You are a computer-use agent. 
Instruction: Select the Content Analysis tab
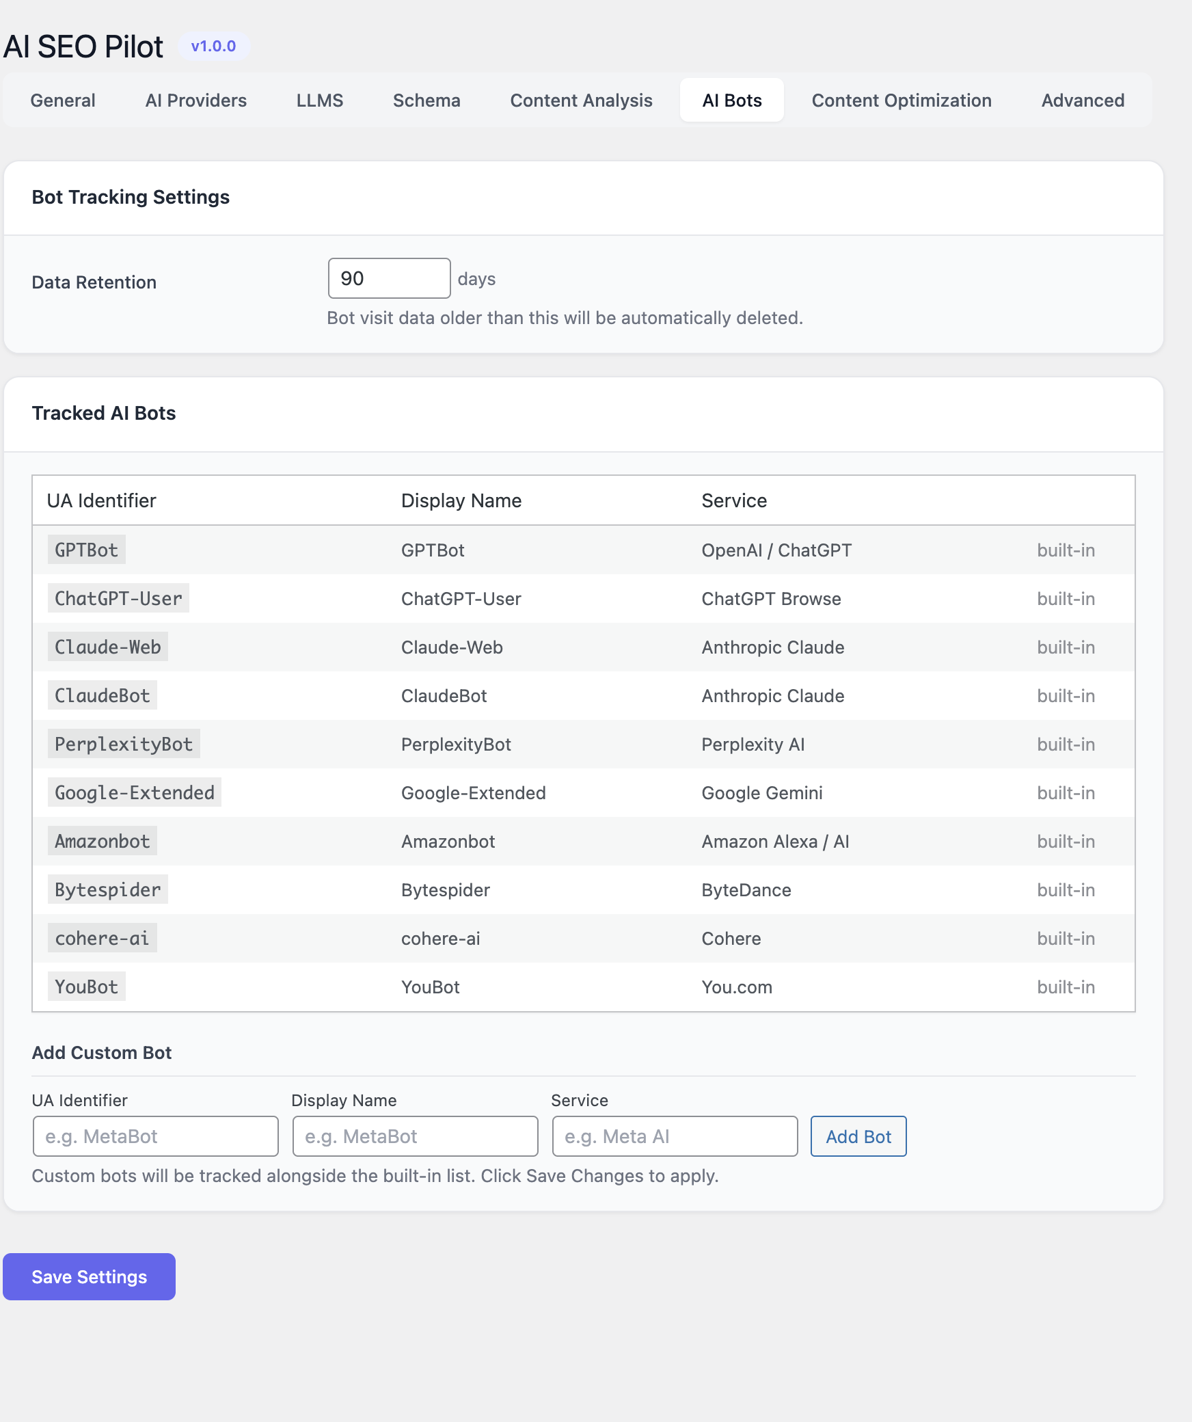tap(581, 100)
